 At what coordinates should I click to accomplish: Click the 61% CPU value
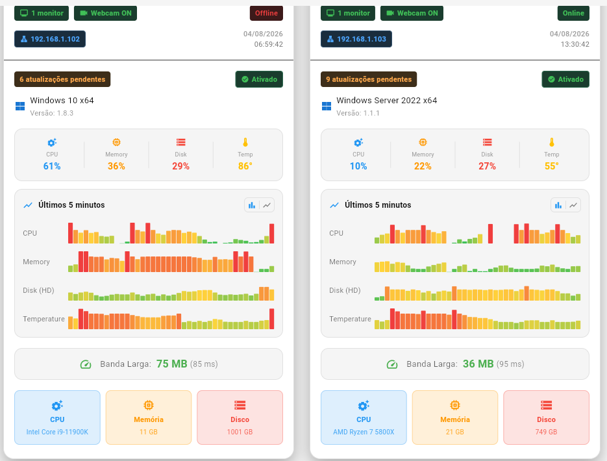(x=52, y=166)
